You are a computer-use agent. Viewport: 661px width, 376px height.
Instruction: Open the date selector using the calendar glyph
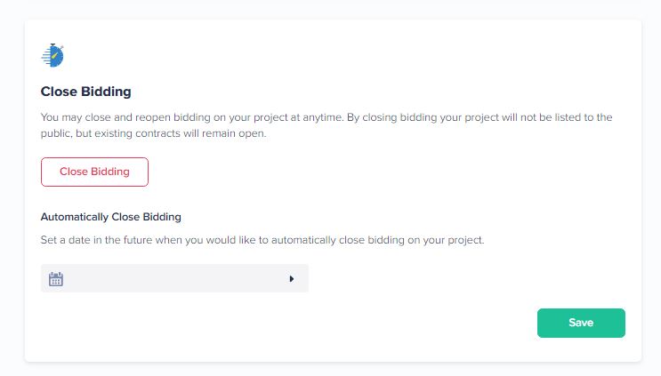pos(56,279)
